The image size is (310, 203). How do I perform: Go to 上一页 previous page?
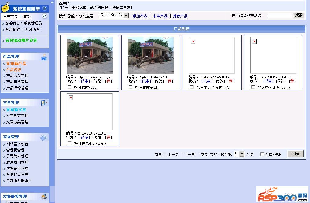pyautogui.click(x=173, y=155)
